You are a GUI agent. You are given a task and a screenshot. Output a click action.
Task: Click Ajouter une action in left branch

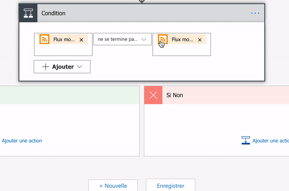tap(22, 141)
